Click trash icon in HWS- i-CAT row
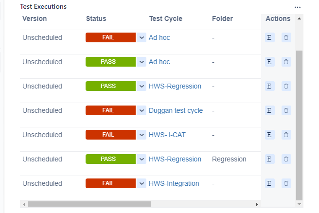The image size is (319, 213). (286, 135)
